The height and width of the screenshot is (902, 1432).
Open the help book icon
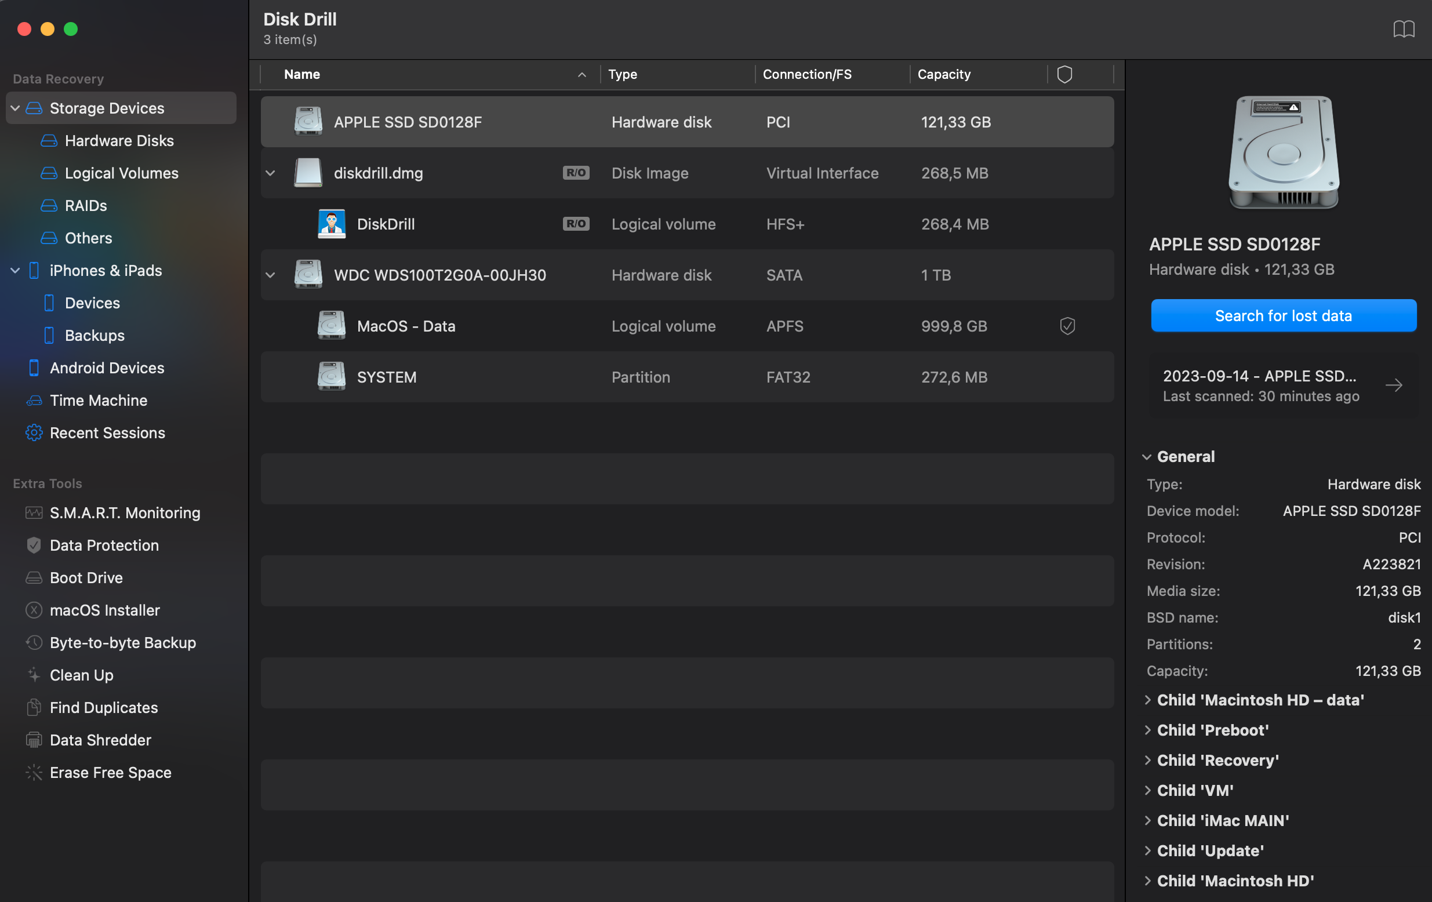1404,28
